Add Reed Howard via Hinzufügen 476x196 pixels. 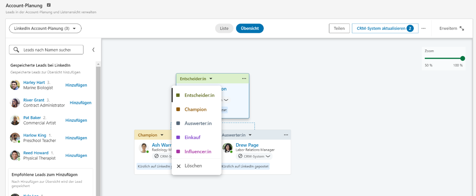point(76,155)
